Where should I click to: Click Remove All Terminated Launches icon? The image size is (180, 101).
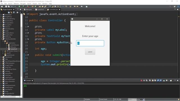(x=147, y=81)
